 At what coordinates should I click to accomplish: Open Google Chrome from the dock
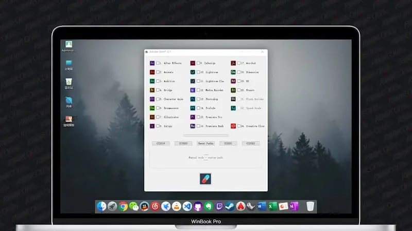[x=123, y=206]
